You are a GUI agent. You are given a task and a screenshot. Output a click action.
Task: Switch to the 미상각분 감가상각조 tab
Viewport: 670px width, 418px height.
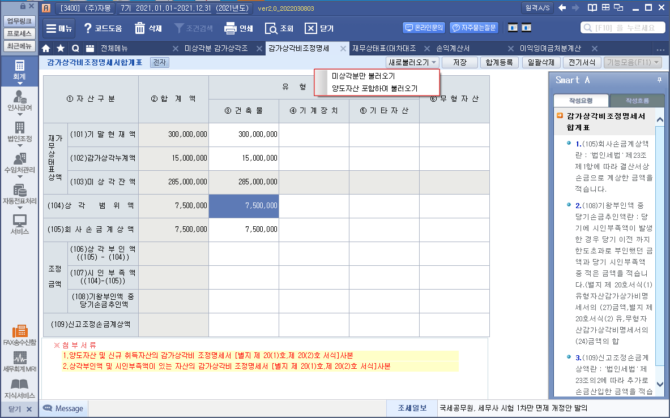pyautogui.click(x=216, y=49)
